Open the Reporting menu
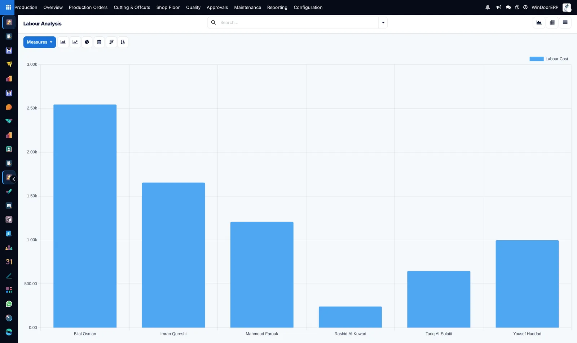This screenshot has height=343, width=577. pyautogui.click(x=277, y=7)
